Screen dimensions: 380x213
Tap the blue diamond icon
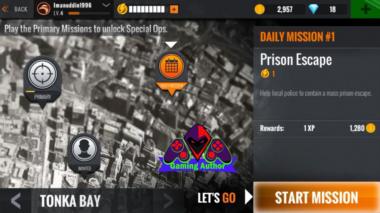coord(314,9)
